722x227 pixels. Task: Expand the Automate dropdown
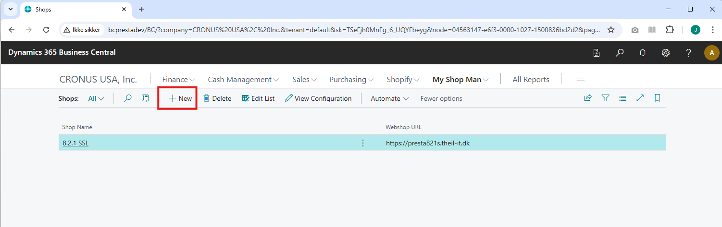389,98
